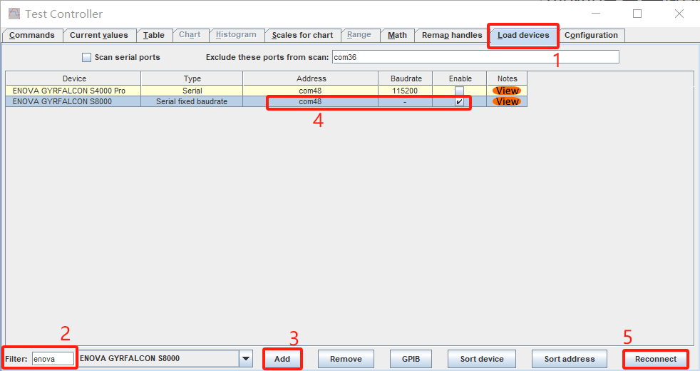Select the Scales for chart tab

(302, 35)
